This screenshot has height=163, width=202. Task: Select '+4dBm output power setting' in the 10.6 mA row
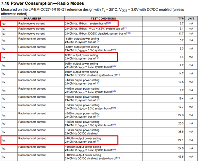82,80
